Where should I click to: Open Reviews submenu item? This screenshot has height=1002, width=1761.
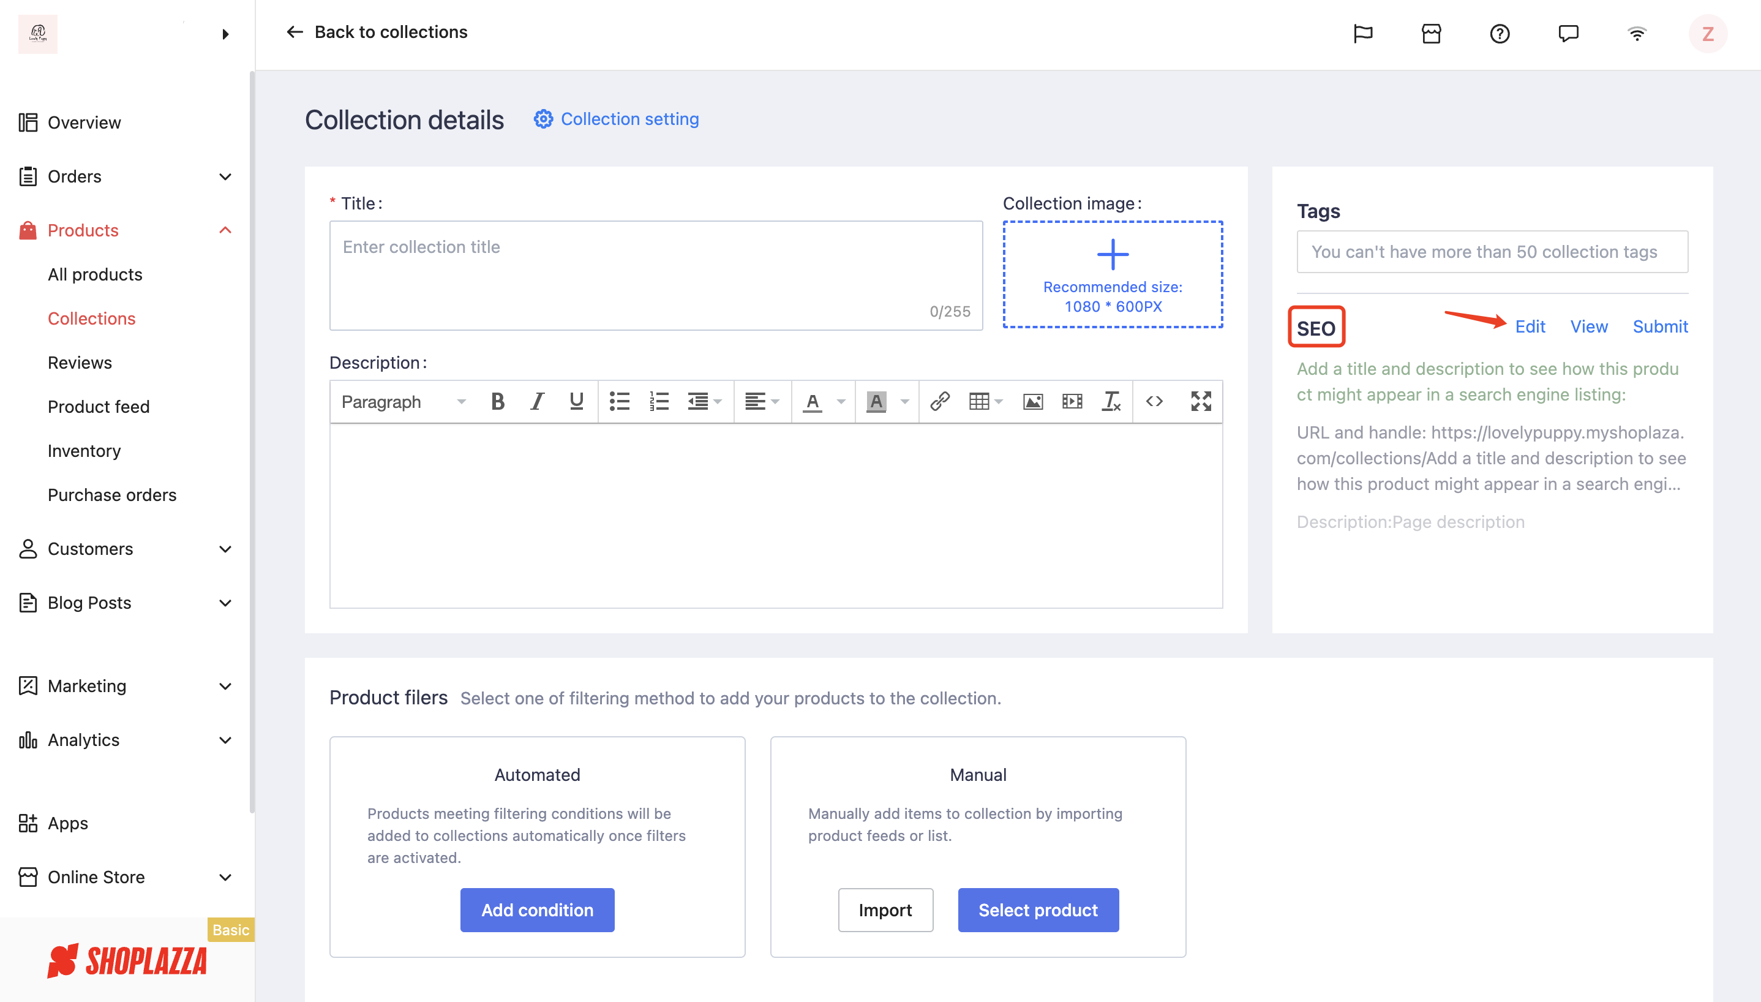point(80,362)
